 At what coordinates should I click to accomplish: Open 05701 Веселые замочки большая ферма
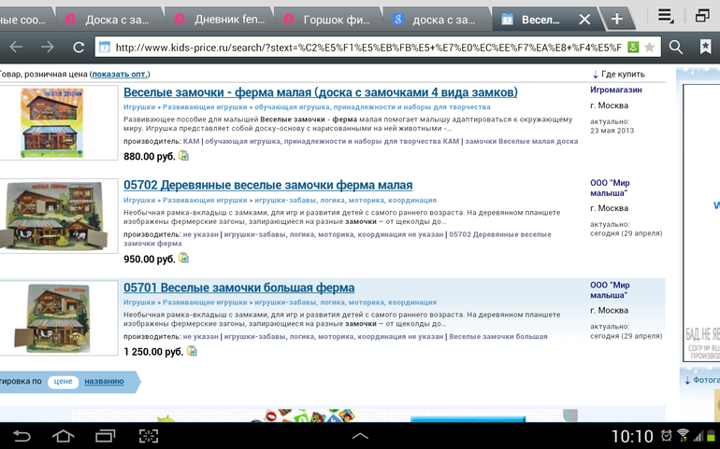tap(238, 288)
